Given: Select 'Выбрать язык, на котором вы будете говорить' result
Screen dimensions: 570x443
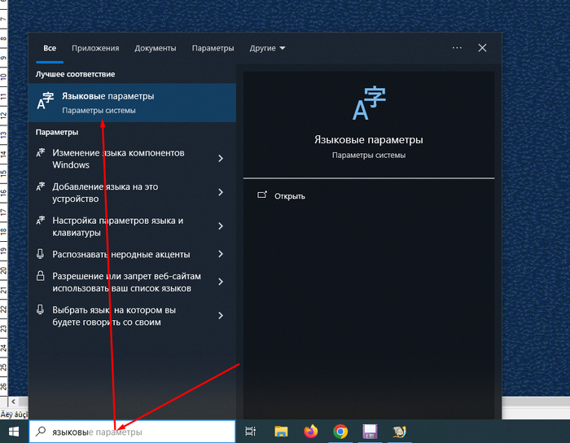Looking at the screenshot, I should 132,315.
